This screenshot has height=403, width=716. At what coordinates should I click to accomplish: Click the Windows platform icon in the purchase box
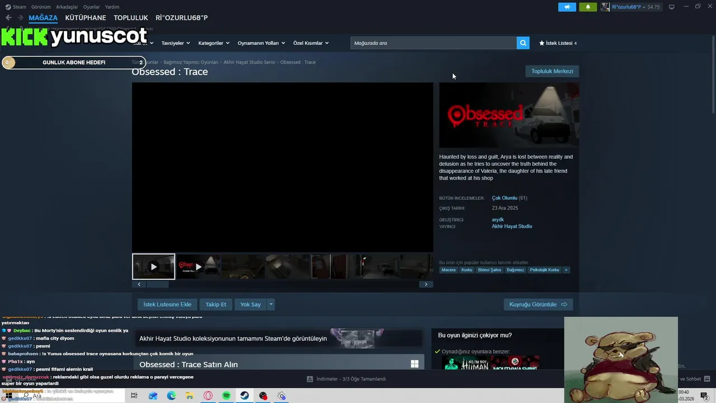point(414,364)
